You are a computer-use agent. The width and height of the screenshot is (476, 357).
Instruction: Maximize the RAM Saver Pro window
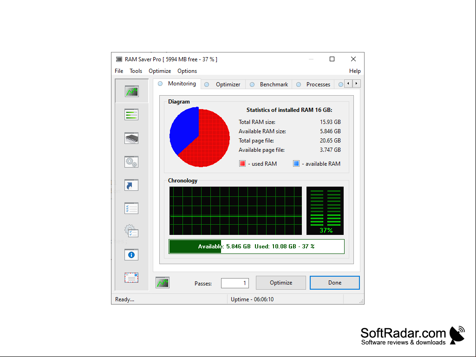pos(332,59)
